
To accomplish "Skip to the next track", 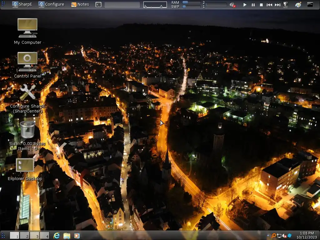I will pyautogui.click(x=277, y=5).
